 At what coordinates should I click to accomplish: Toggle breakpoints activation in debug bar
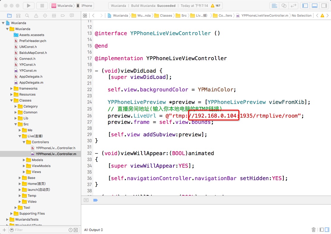pos(95,200)
